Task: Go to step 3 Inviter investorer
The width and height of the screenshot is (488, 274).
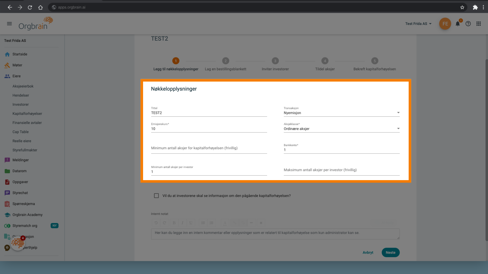Action: pos(275,64)
